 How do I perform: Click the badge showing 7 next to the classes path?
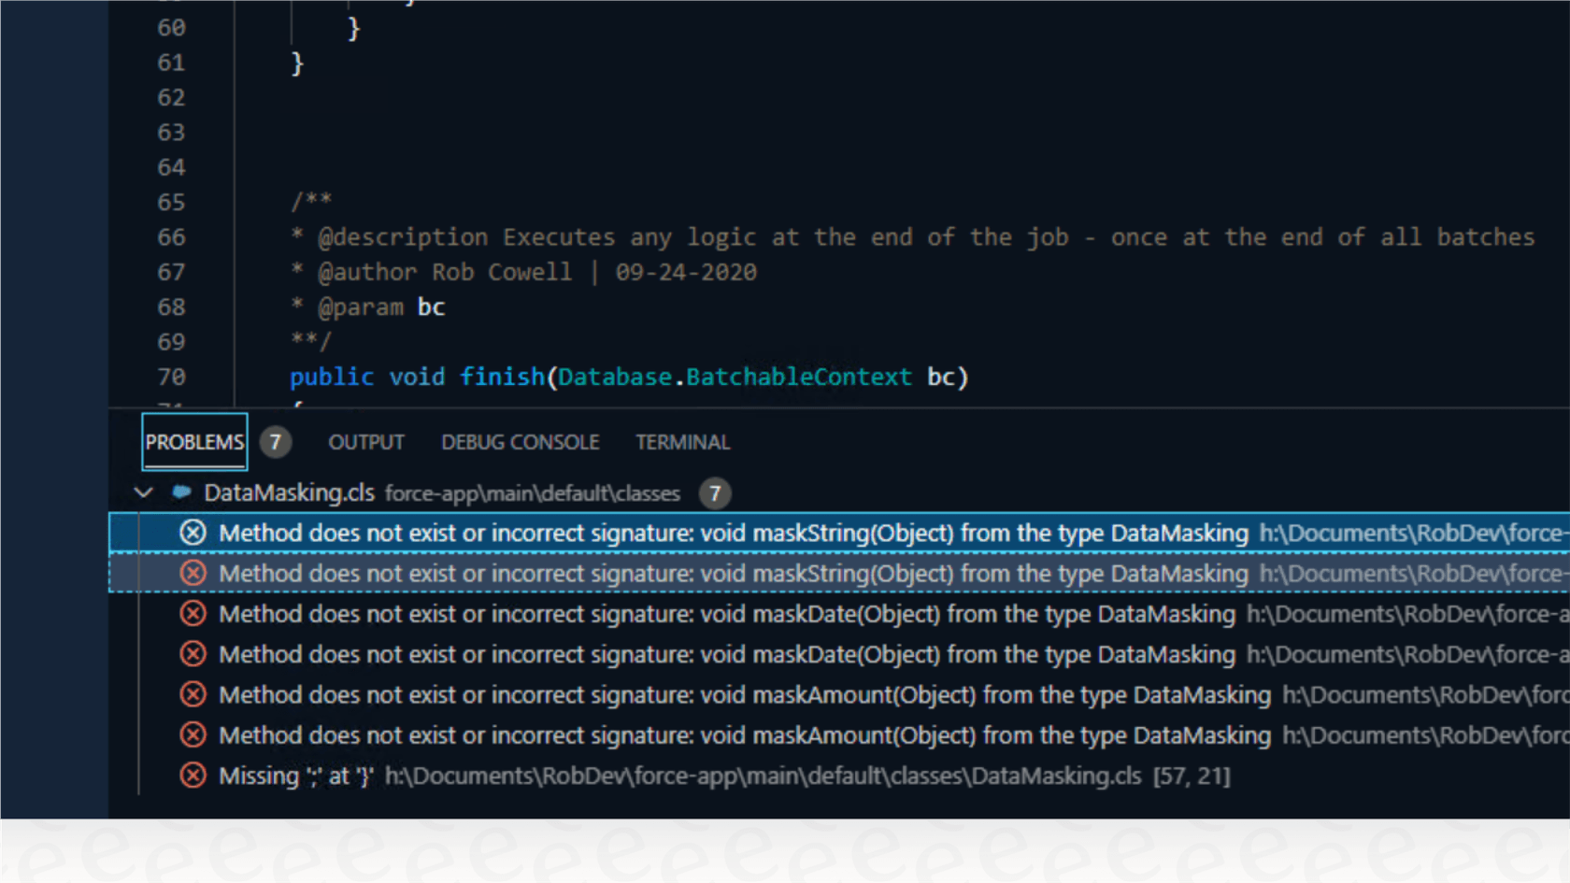point(715,493)
